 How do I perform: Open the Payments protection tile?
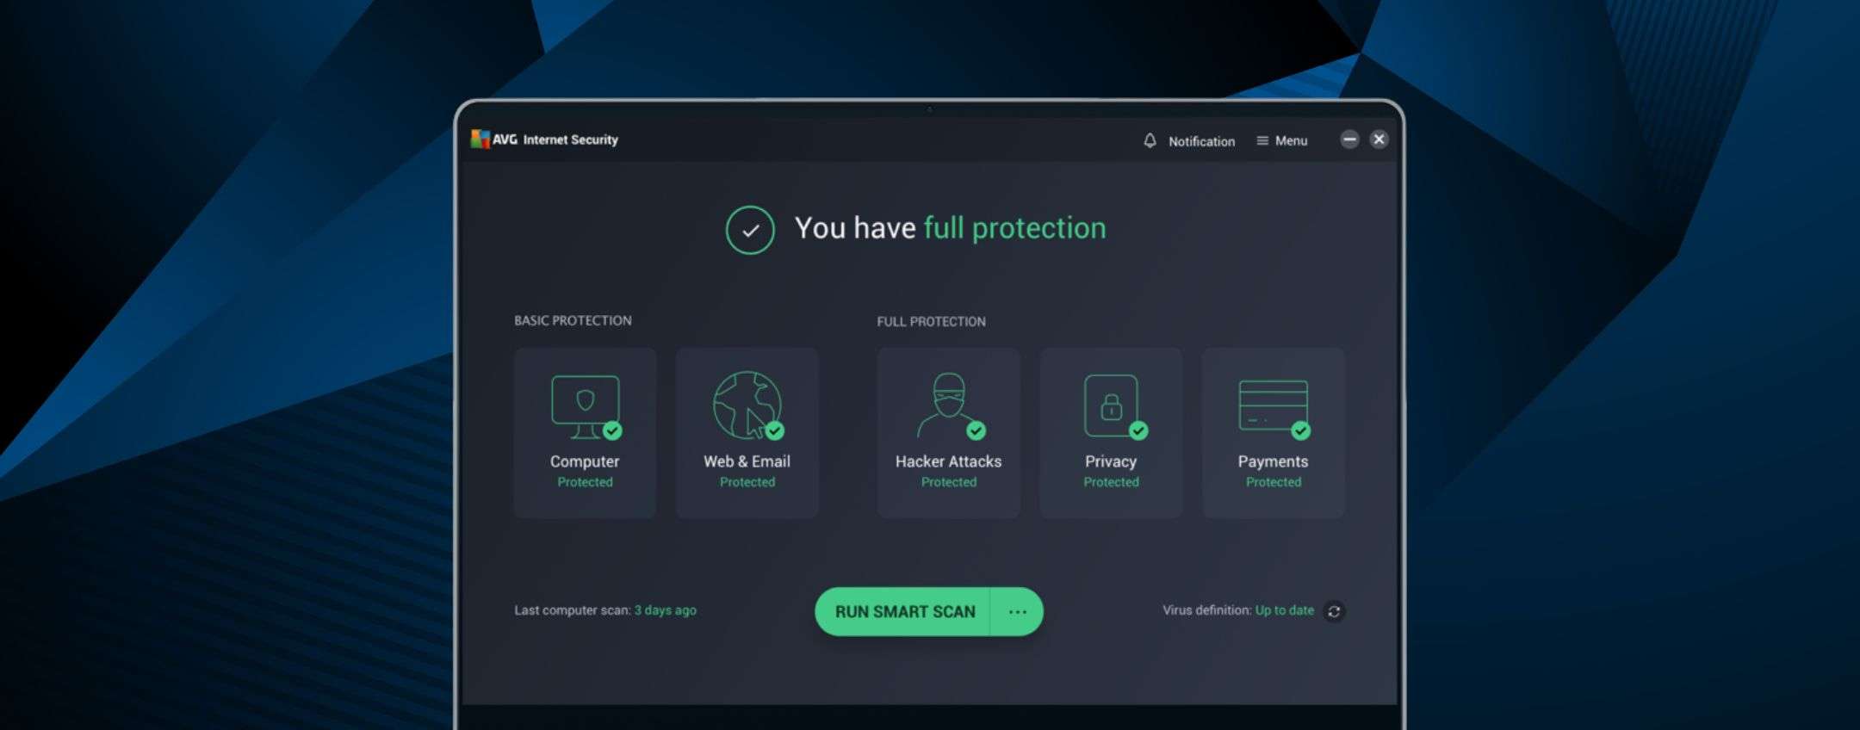click(1274, 433)
